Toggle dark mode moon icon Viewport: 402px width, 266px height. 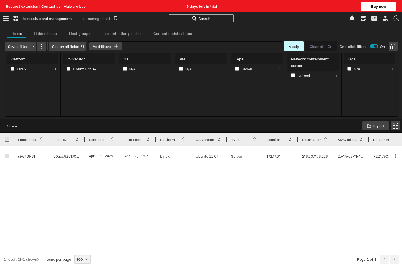(x=396, y=18)
